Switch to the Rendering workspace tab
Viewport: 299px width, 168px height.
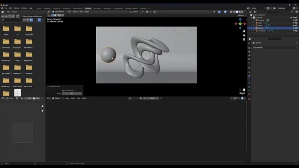pyautogui.click(x=107, y=8)
